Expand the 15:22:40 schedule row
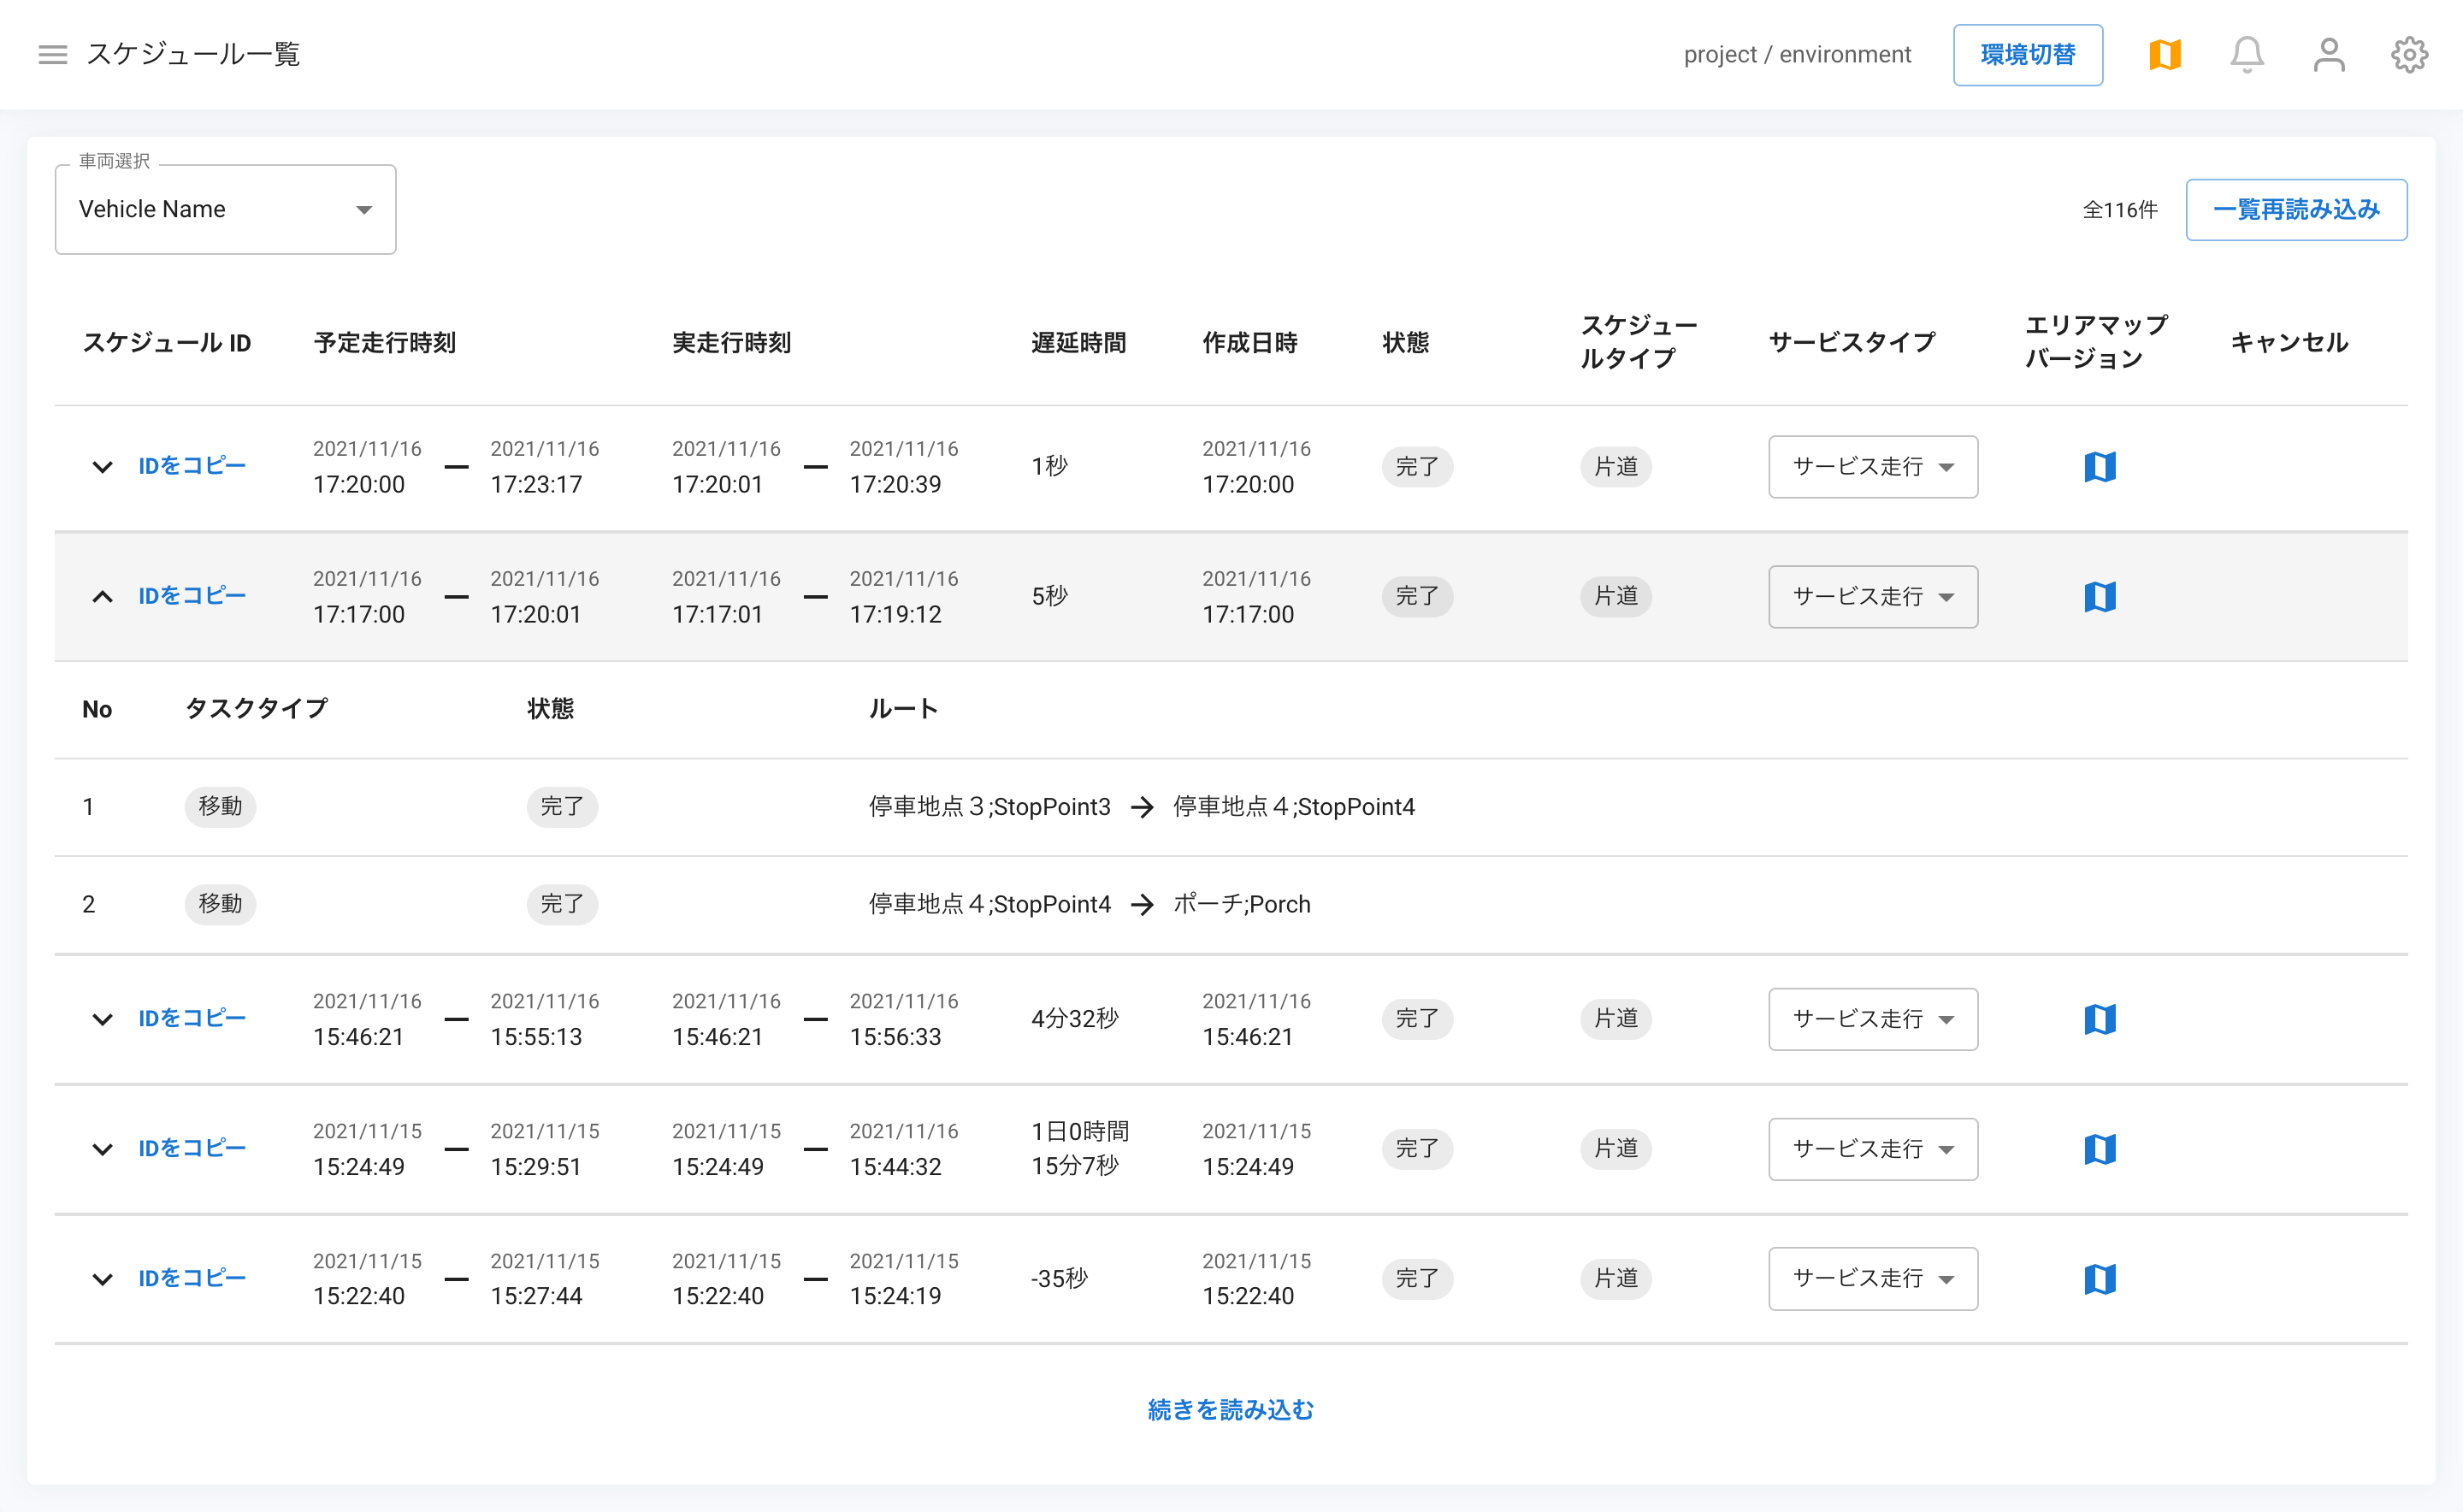This screenshot has height=1512, width=2463. [102, 1279]
